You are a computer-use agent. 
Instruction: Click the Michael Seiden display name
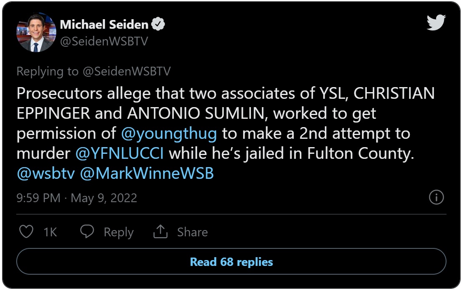point(104,25)
